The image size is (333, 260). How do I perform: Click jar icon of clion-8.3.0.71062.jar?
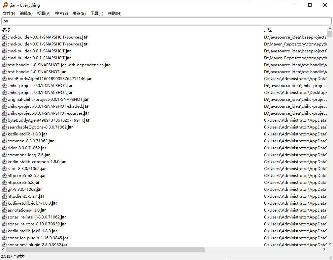pyautogui.click(x=4, y=169)
